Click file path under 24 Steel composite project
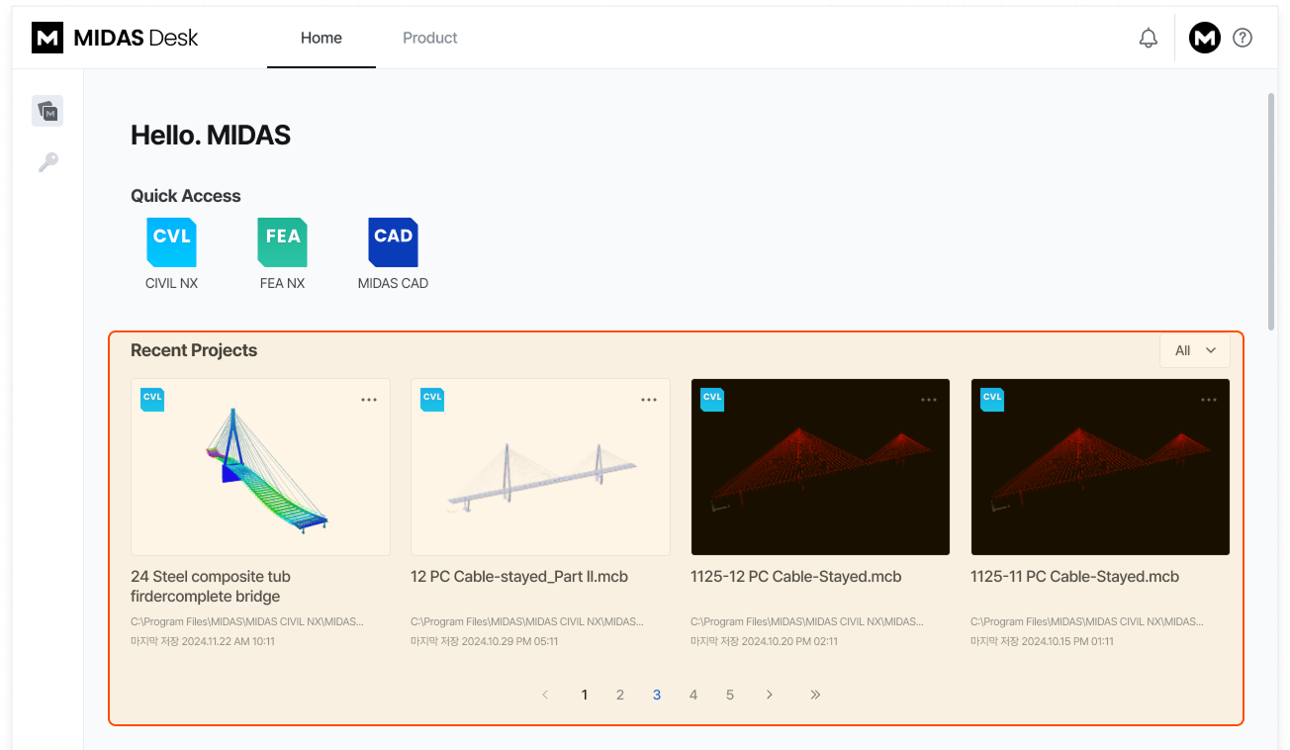This screenshot has width=1290, height=750. coord(247,622)
